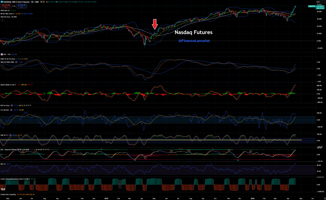The height and width of the screenshot is (200, 326).
Task: Click purple icon beside SMI 10 3 3
Action: [10, 135]
